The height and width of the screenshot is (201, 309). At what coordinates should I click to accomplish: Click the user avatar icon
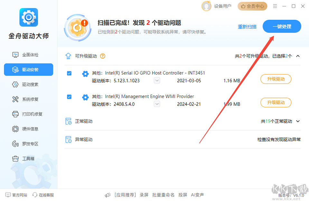pos(206,6)
